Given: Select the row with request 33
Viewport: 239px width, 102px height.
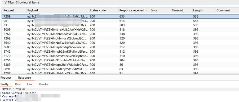Looking at the screenshot, I should [120, 25].
